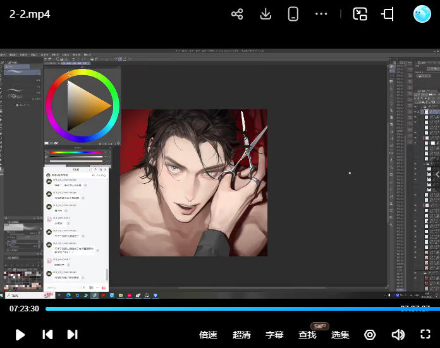Skip to the next video
The width and height of the screenshot is (440, 348).
(73, 335)
